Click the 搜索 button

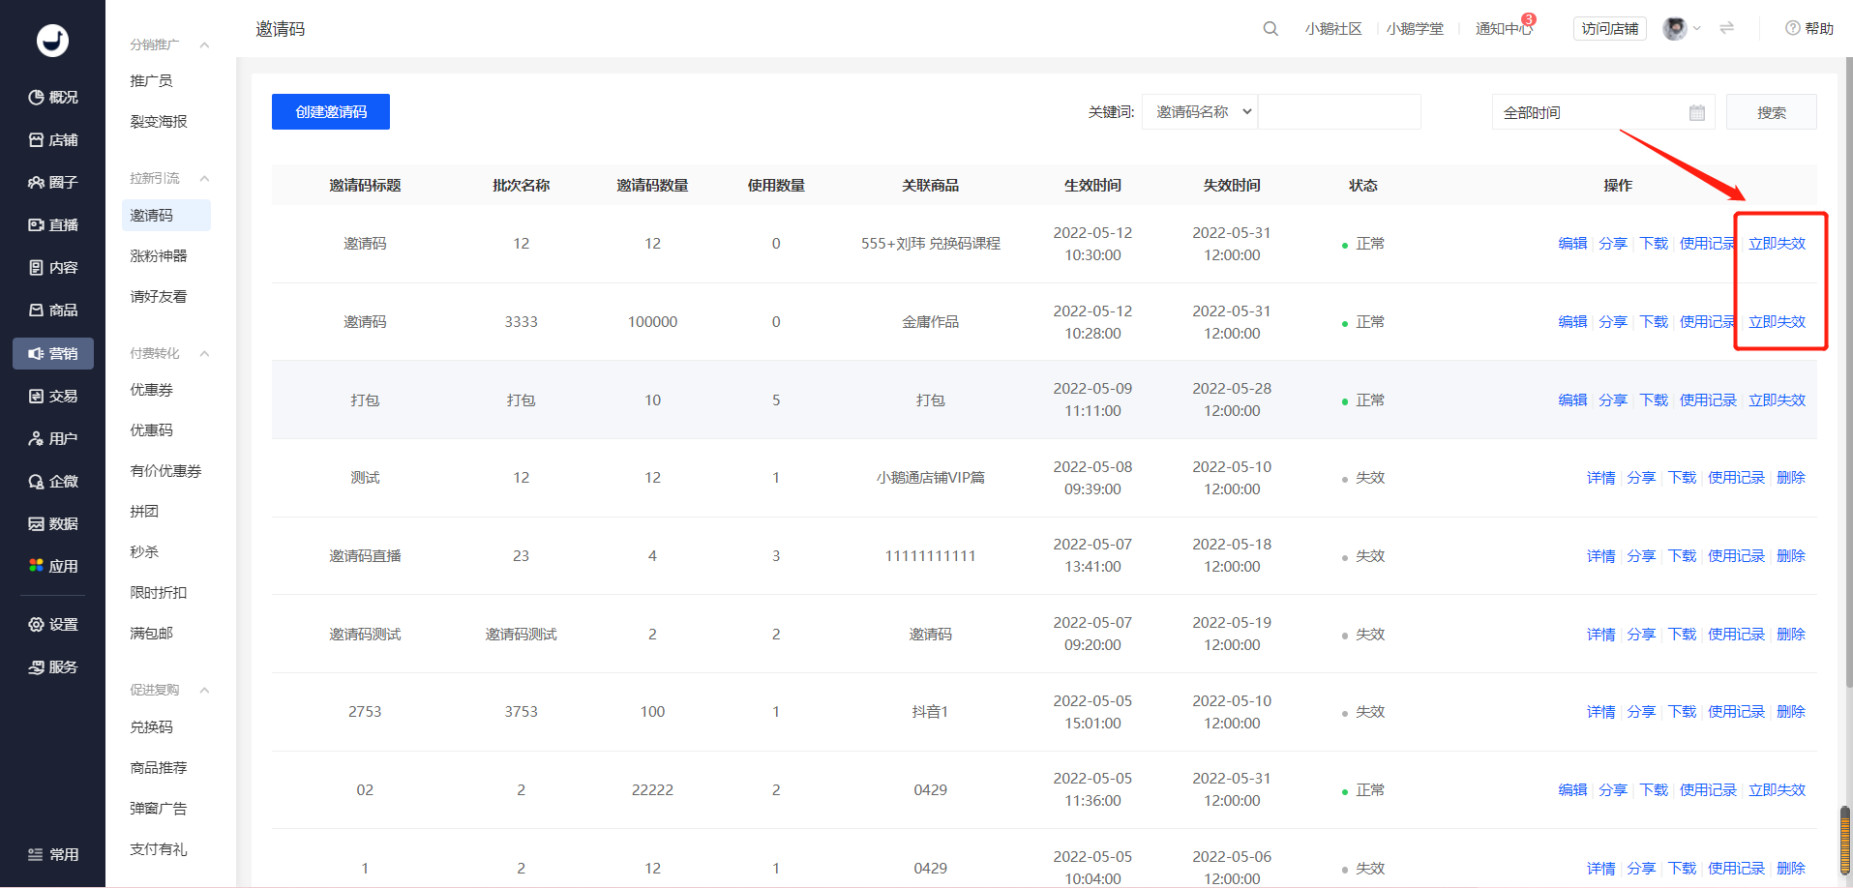point(1771,112)
